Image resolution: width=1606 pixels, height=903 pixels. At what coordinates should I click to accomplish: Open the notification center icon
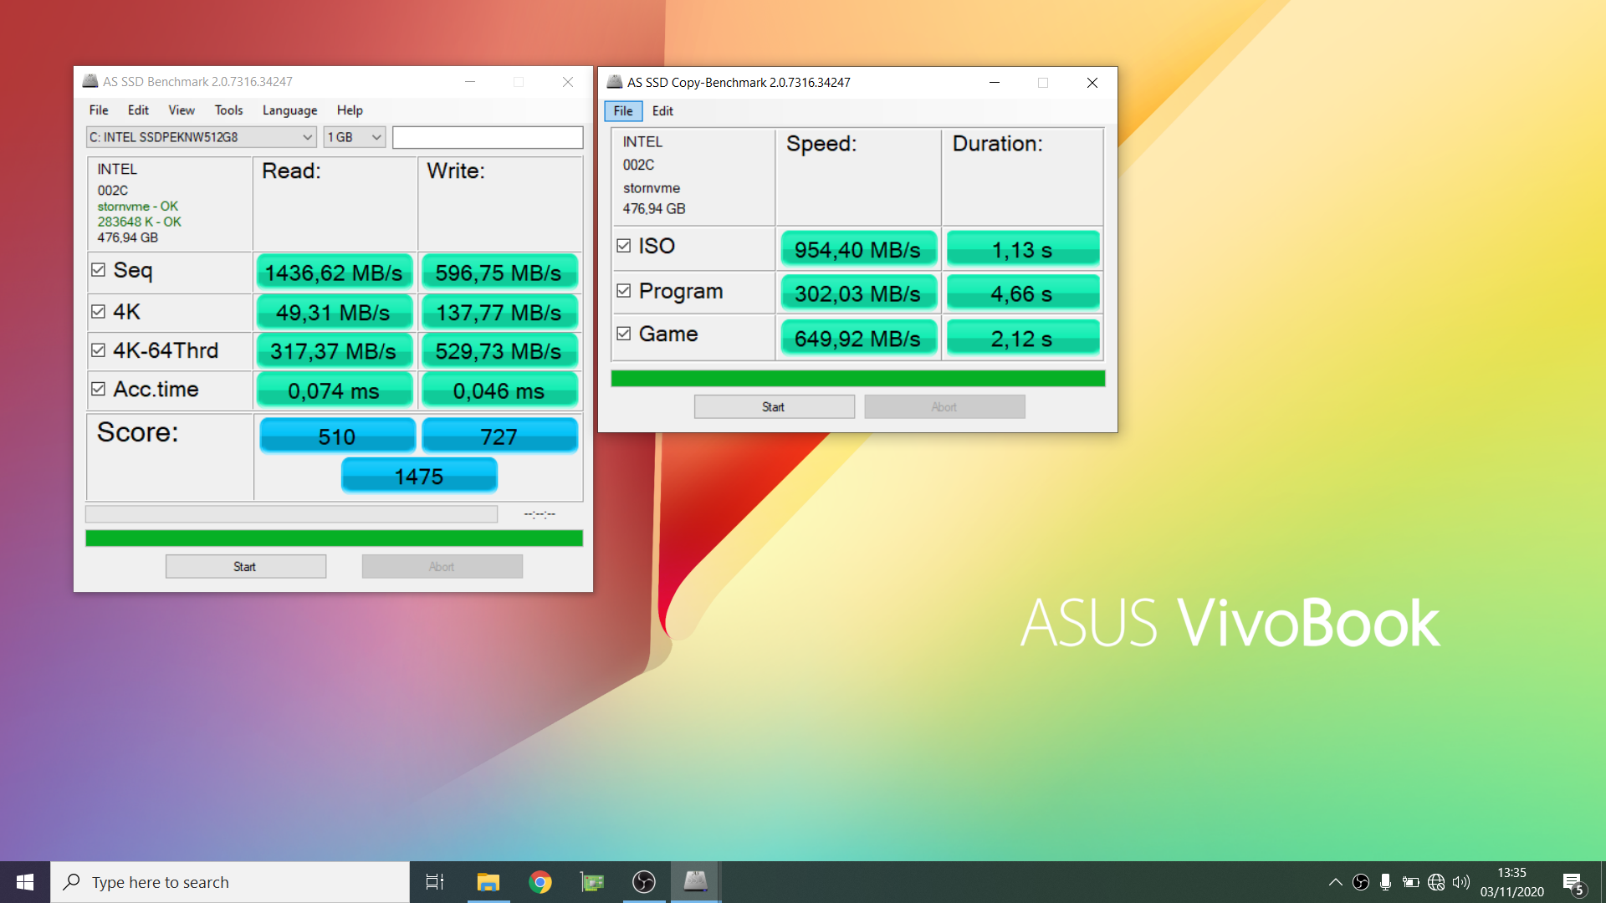pyautogui.click(x=1572, y=883)
